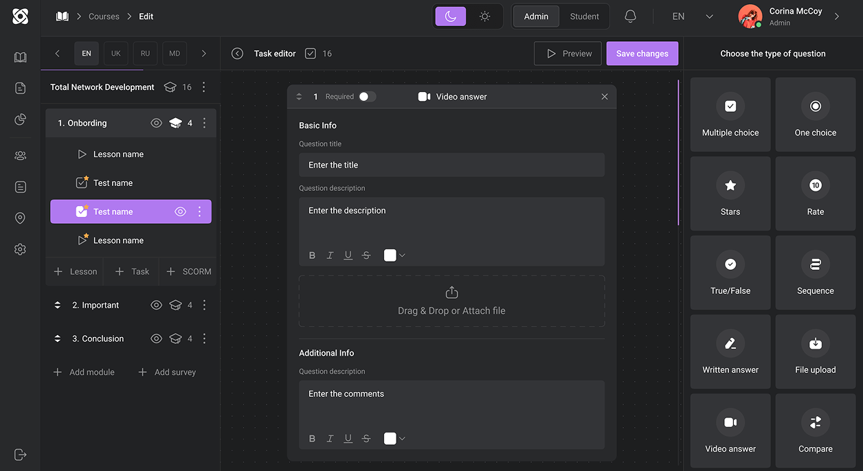
Task: Show previous language tabs arrow
Action: [57, 54]
